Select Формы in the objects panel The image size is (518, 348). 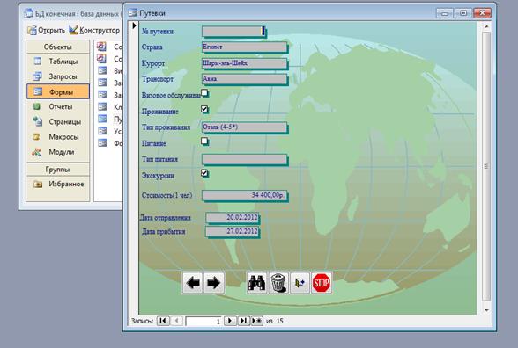(58, 91)
